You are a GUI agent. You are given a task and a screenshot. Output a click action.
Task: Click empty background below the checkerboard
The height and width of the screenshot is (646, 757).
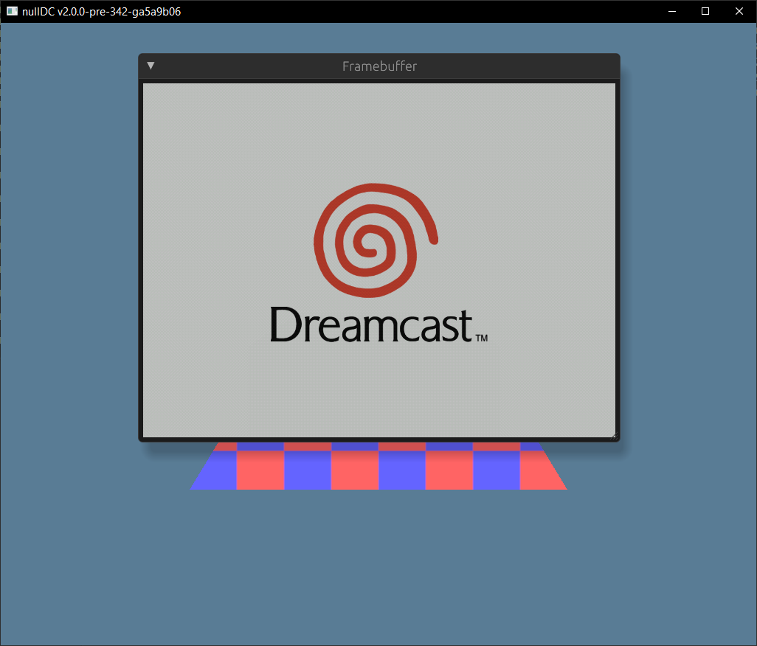click(378, 560)
